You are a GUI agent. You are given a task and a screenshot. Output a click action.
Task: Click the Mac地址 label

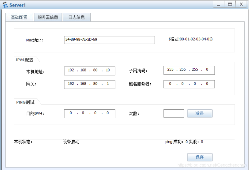coord(34,40)
